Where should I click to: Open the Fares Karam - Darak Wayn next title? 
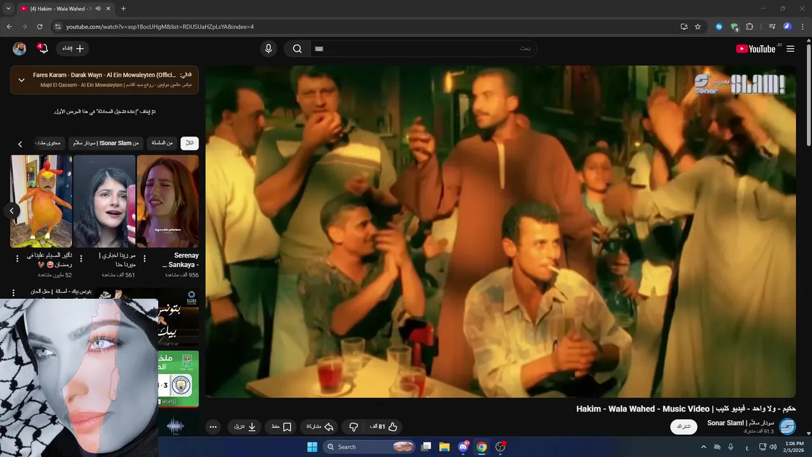pos(105,75)
